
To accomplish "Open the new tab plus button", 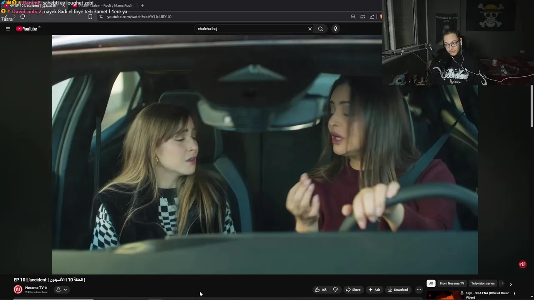I will click(142, 5).
